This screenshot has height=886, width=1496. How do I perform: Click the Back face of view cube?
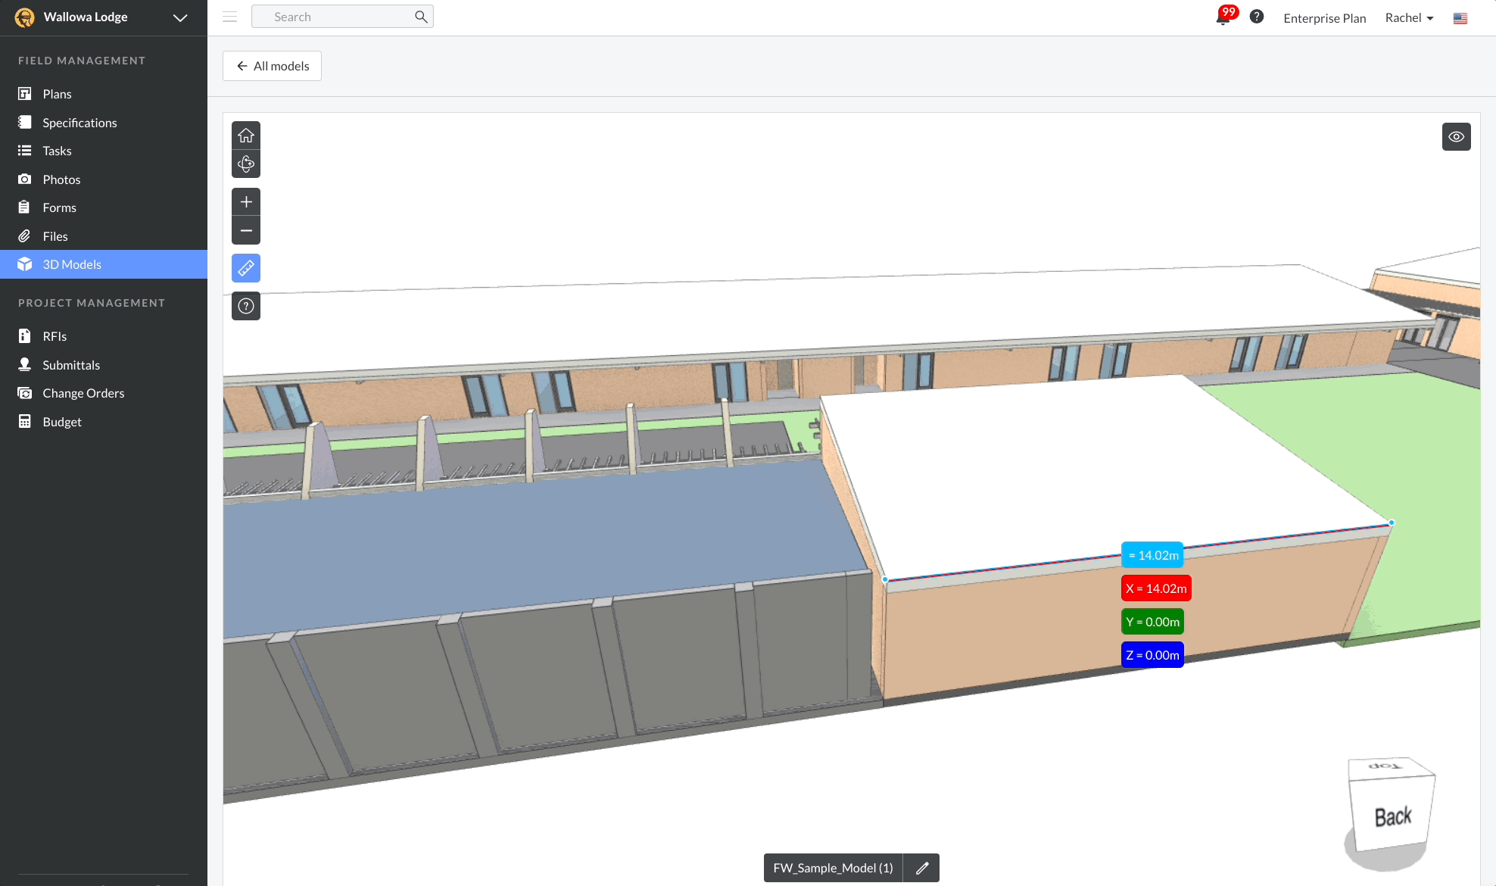coord(1392,816)
